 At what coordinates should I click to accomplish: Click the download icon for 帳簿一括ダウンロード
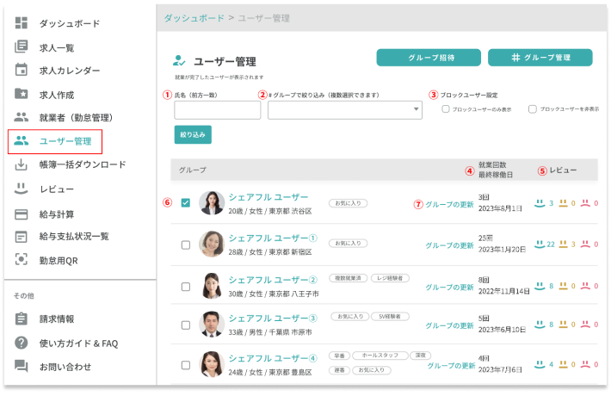pos(22,164)
